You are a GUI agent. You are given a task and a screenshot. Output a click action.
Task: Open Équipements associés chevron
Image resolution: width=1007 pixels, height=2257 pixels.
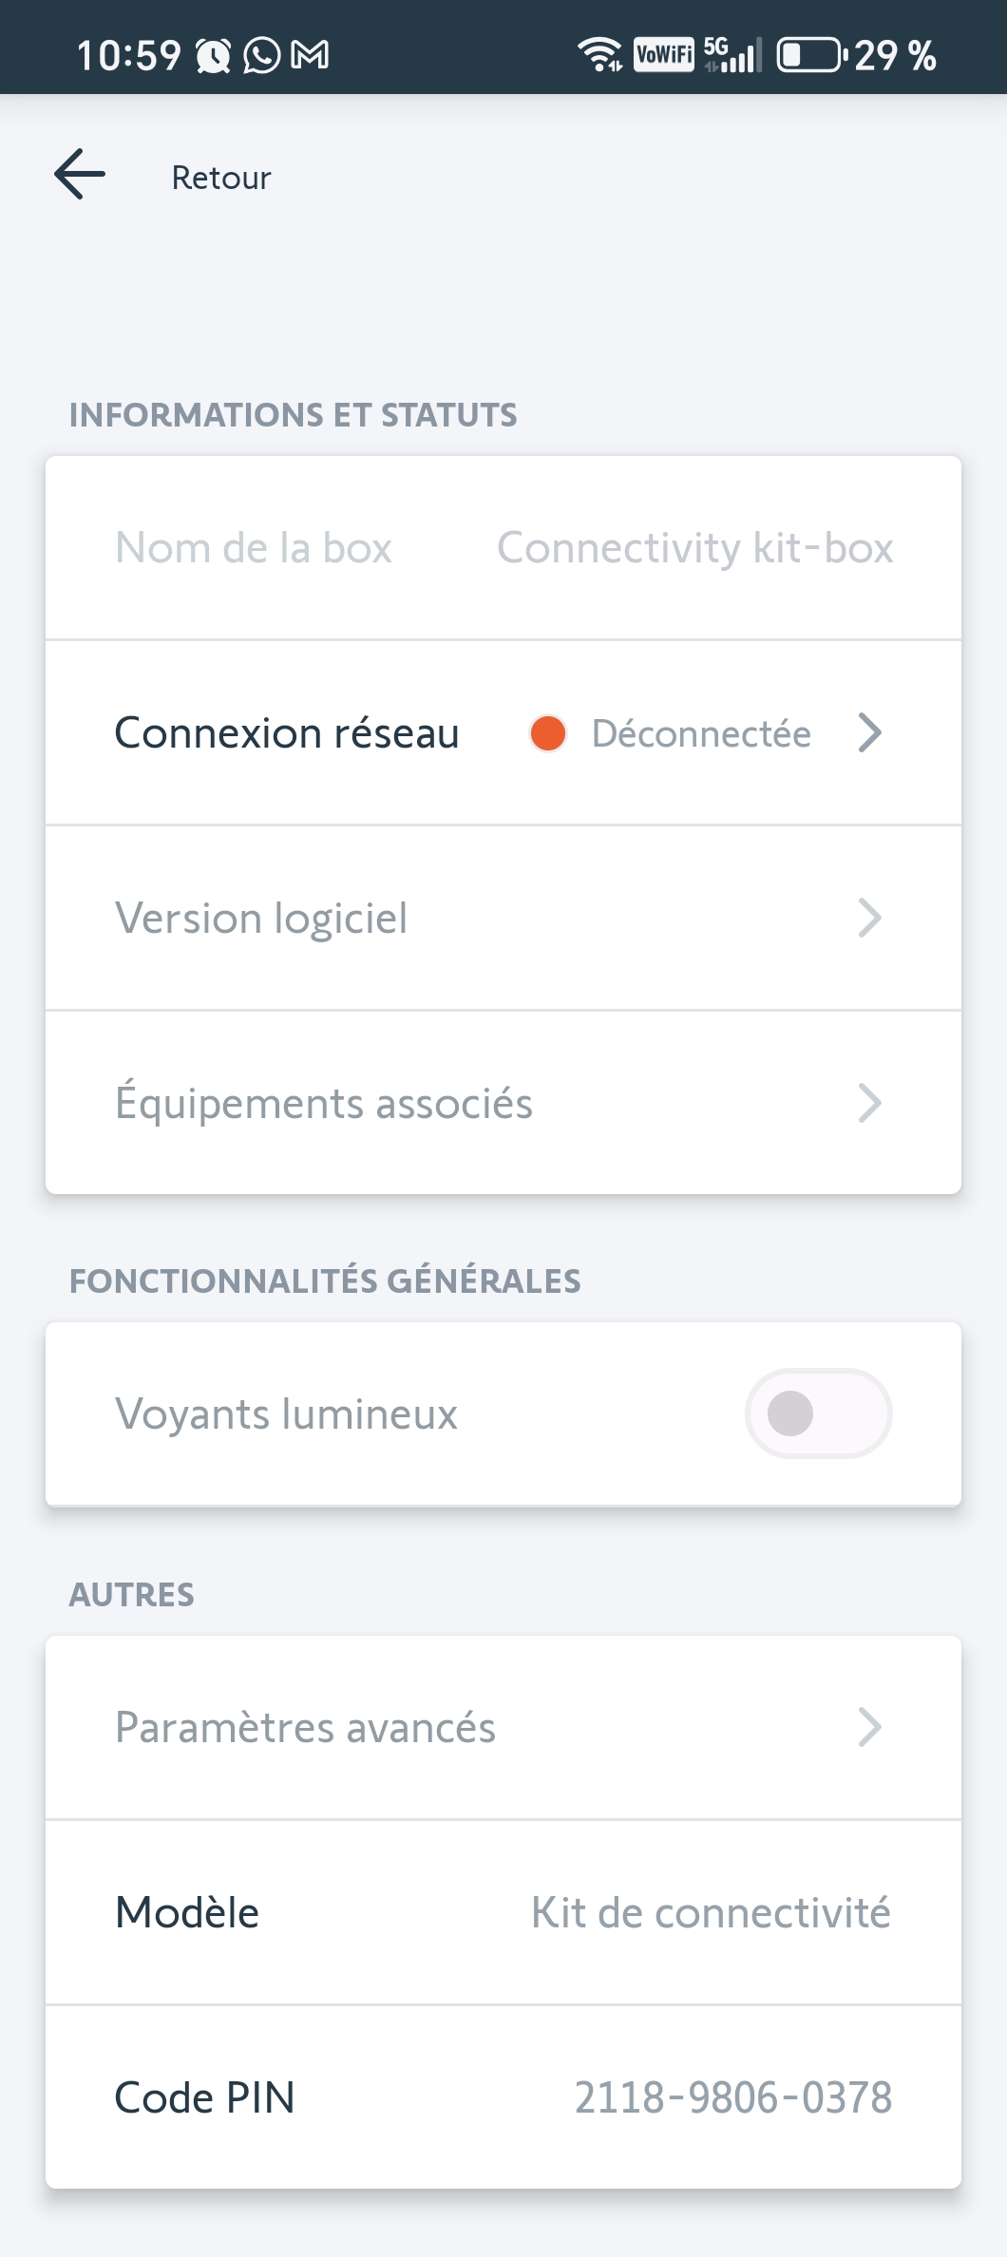869,1103
